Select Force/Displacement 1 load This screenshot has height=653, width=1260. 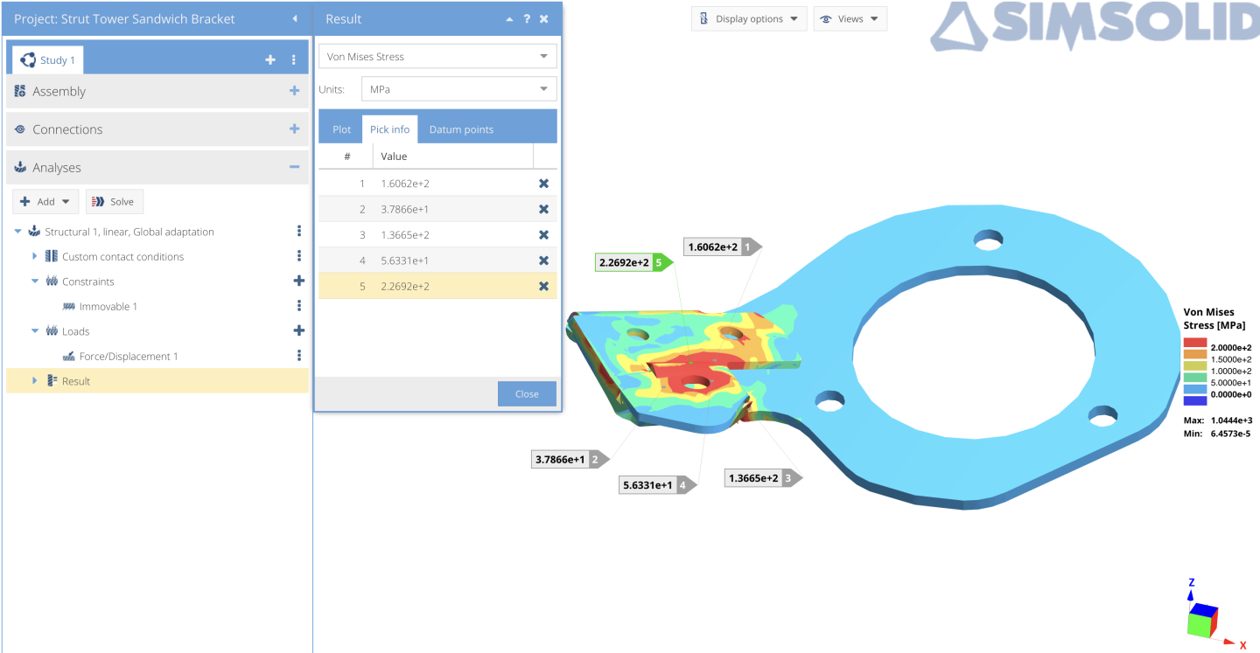pyautogui.click(x=128, y=357)
